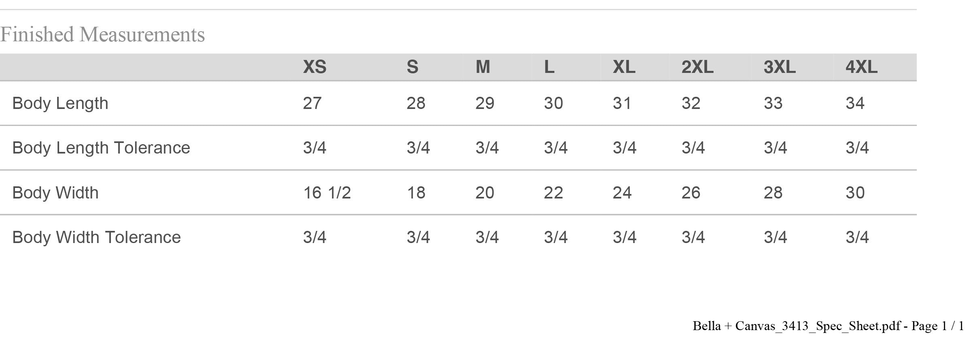Viewport: 965px width, 337px height.
Task: Select the Body Length row label
Action: point(60,103)
